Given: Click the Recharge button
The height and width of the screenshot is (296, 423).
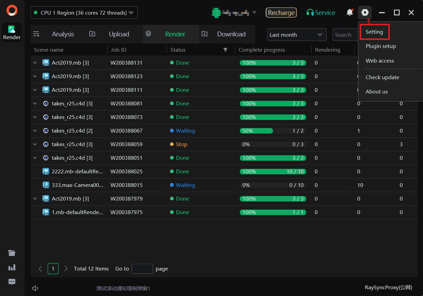Looking at the screenshot, I should 281,13.
